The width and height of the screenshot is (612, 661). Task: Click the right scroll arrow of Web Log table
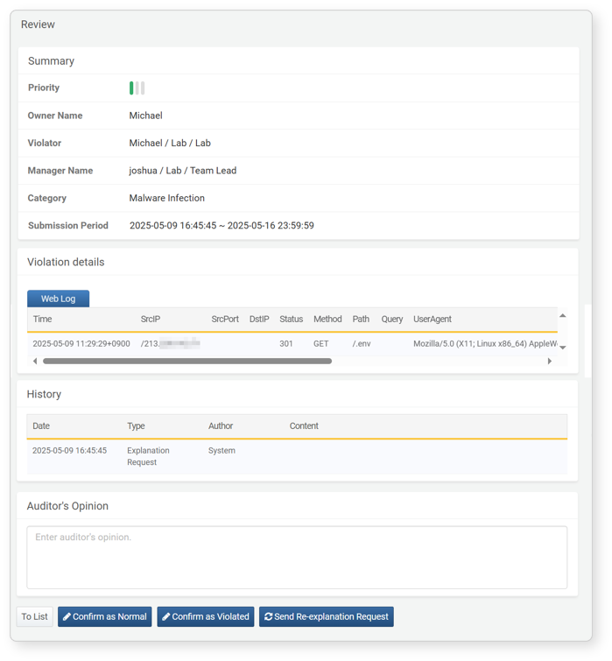click(x=549, y=361)
